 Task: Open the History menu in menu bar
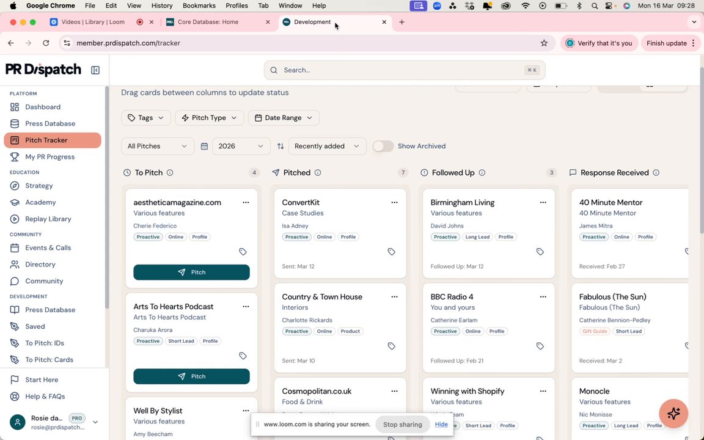click(161, 6)
